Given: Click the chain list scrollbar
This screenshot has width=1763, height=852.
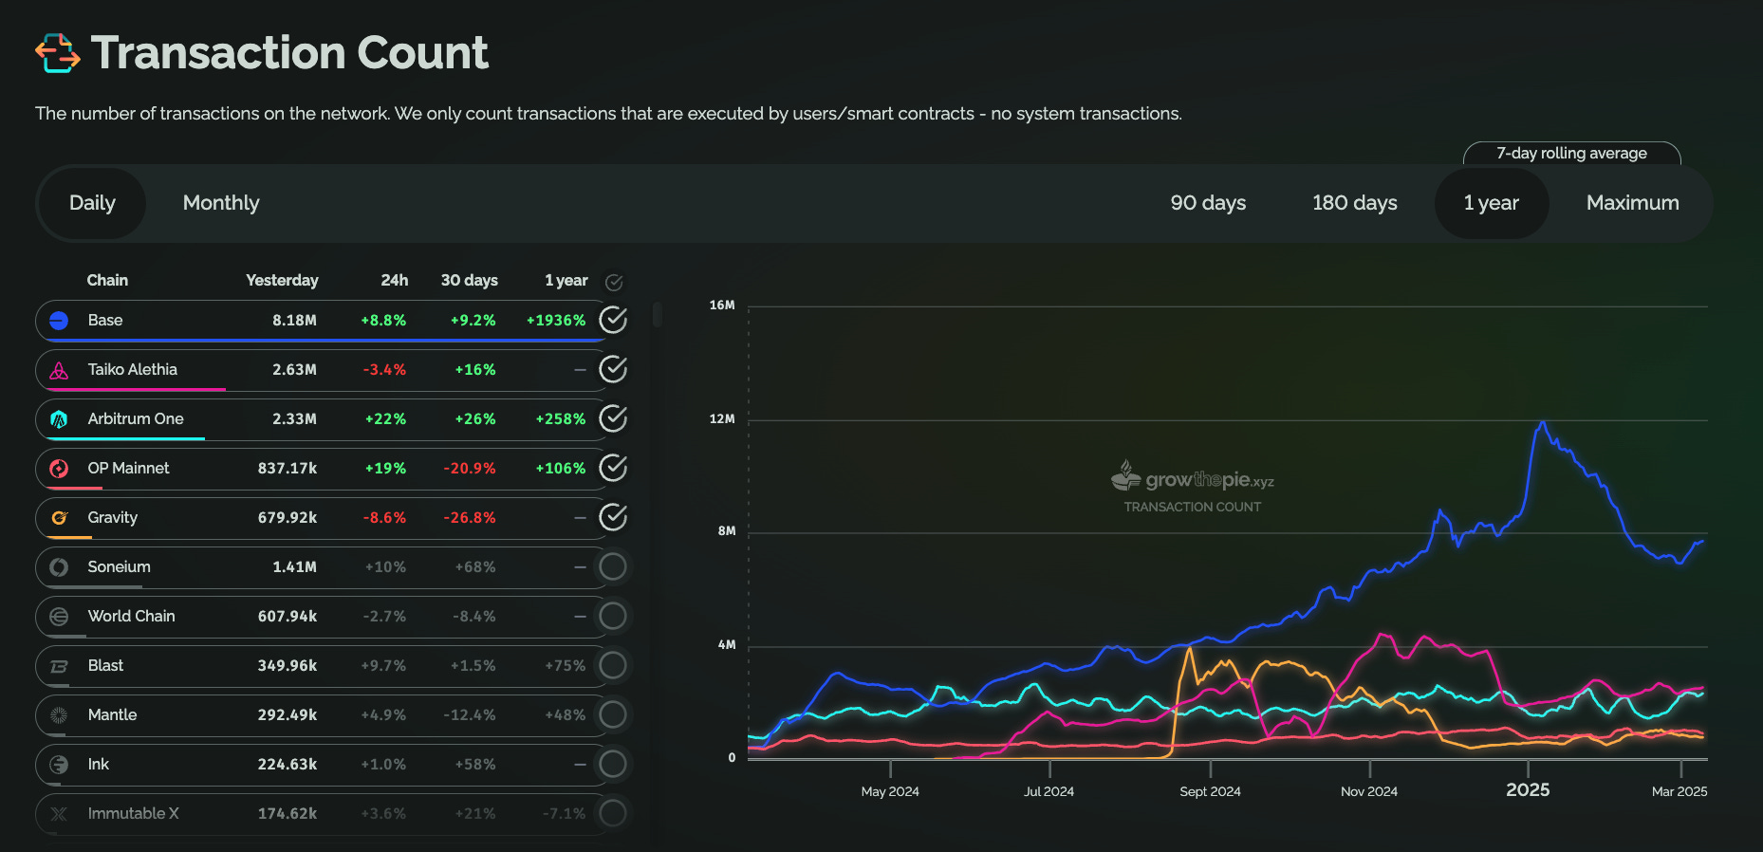Looking at the screenshot, I should pyautogui.click(x=658, y=315).
